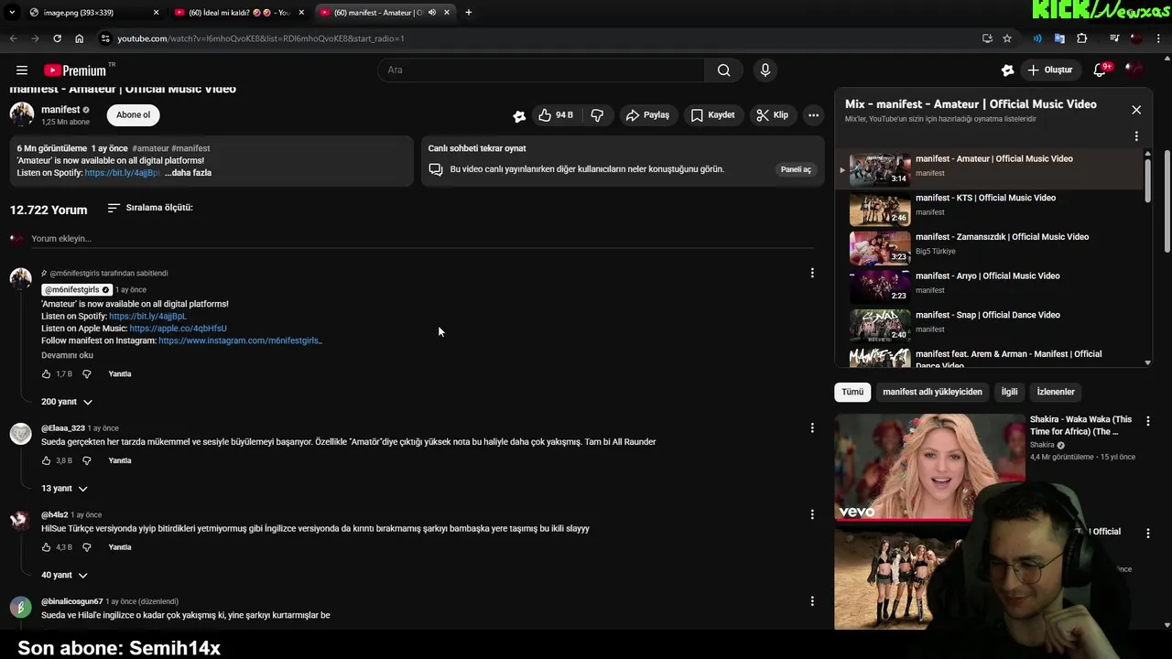Open the tab search dropdown arrow
The height and width of the screenshot is (659, 1172).
point(12,13)
